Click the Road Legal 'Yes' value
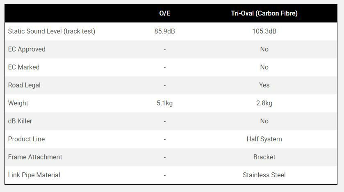Viewport: 344px width, 192px height. (x=264, y=85)
